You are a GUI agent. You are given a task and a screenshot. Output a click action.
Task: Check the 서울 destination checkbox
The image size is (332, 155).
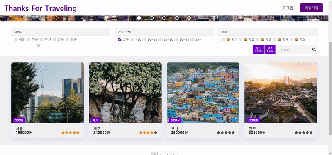tap(16, 39)
